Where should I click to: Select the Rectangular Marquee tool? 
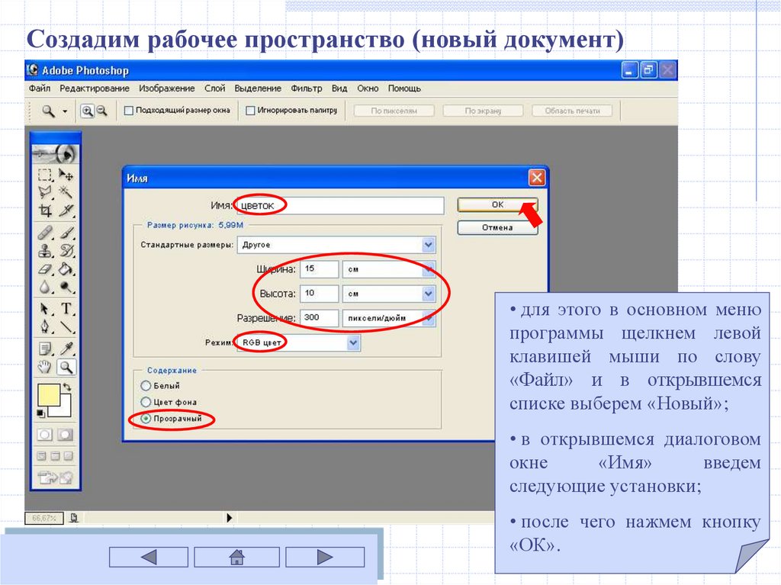pos(46,175)
